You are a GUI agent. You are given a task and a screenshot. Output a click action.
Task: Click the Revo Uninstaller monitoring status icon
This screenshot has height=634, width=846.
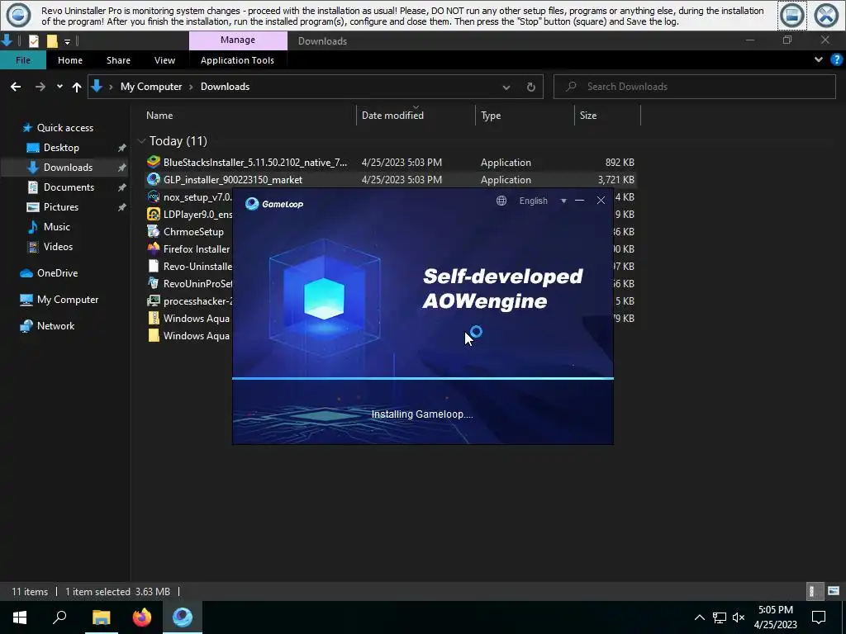coord(18,15)
